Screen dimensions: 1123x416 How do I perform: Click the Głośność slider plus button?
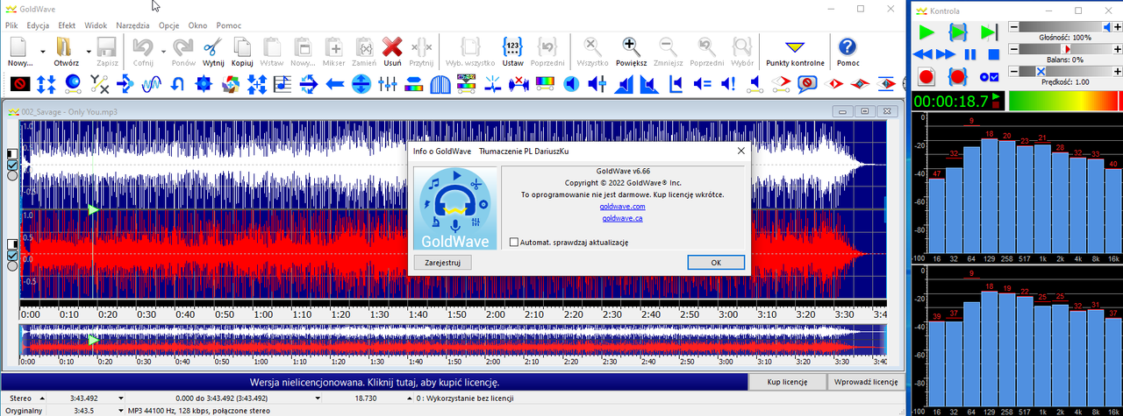(x=1117, y=27)
